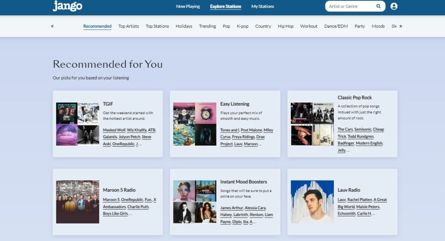The image size is (445, 241).
Task: Open Explore Stations page
Action: pos(226,6)
